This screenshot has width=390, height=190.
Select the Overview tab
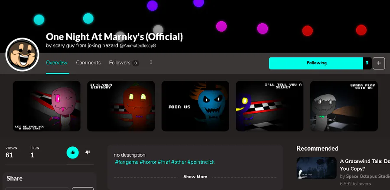coord(57,63)
